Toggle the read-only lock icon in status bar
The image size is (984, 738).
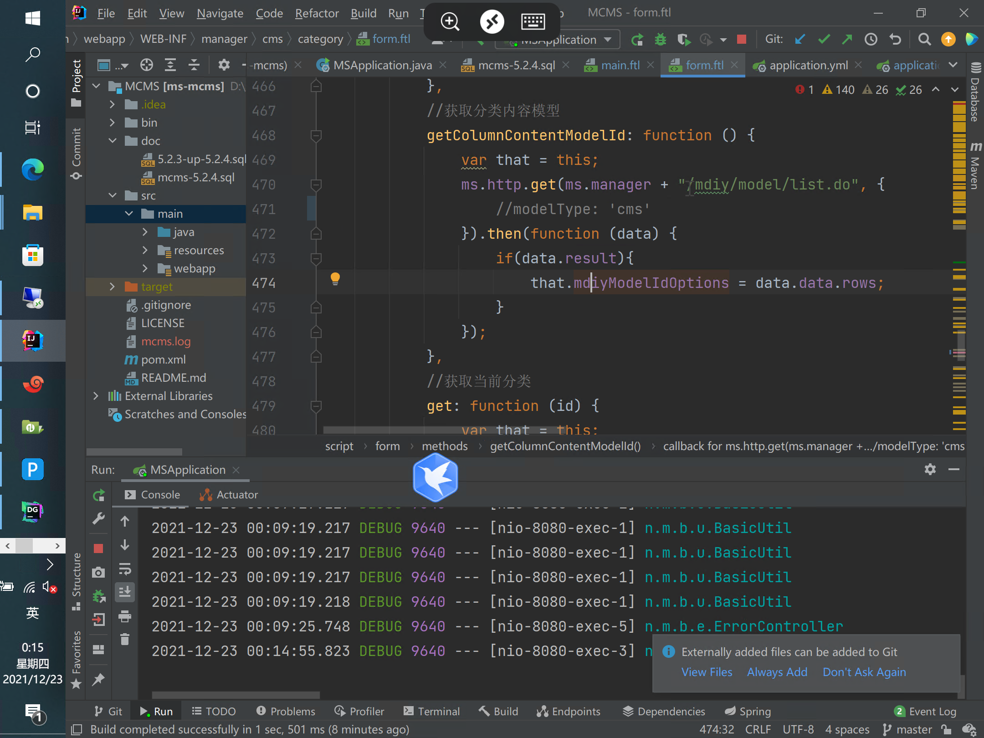click(x=947, y=729)
